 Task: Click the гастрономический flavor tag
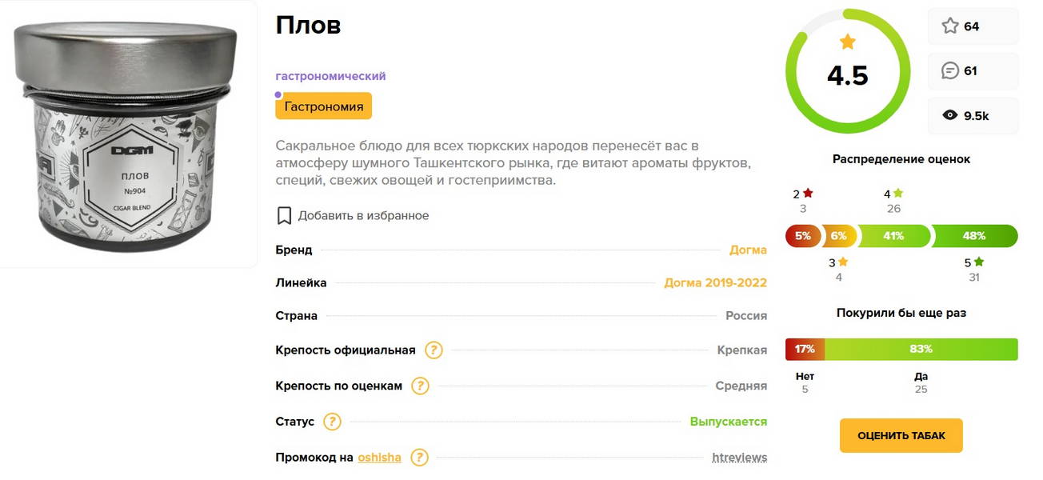point(330,76)
